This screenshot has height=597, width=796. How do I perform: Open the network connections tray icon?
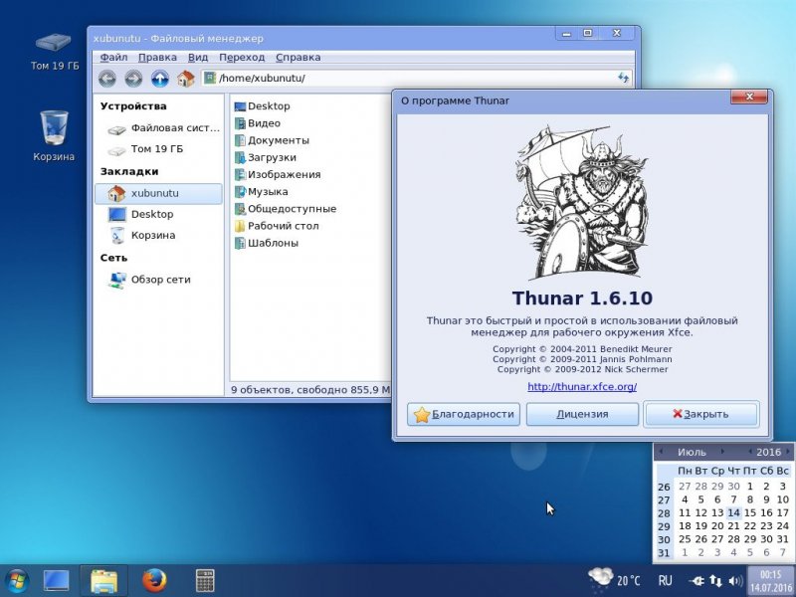click(715, 580)
